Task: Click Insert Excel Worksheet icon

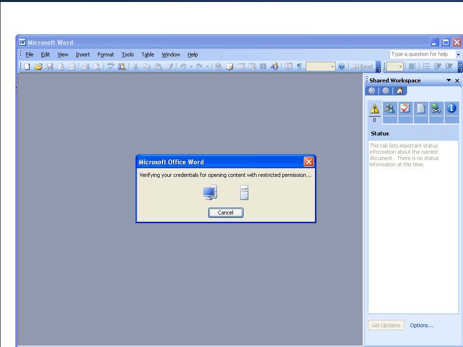Action: [x=252, y=67]
